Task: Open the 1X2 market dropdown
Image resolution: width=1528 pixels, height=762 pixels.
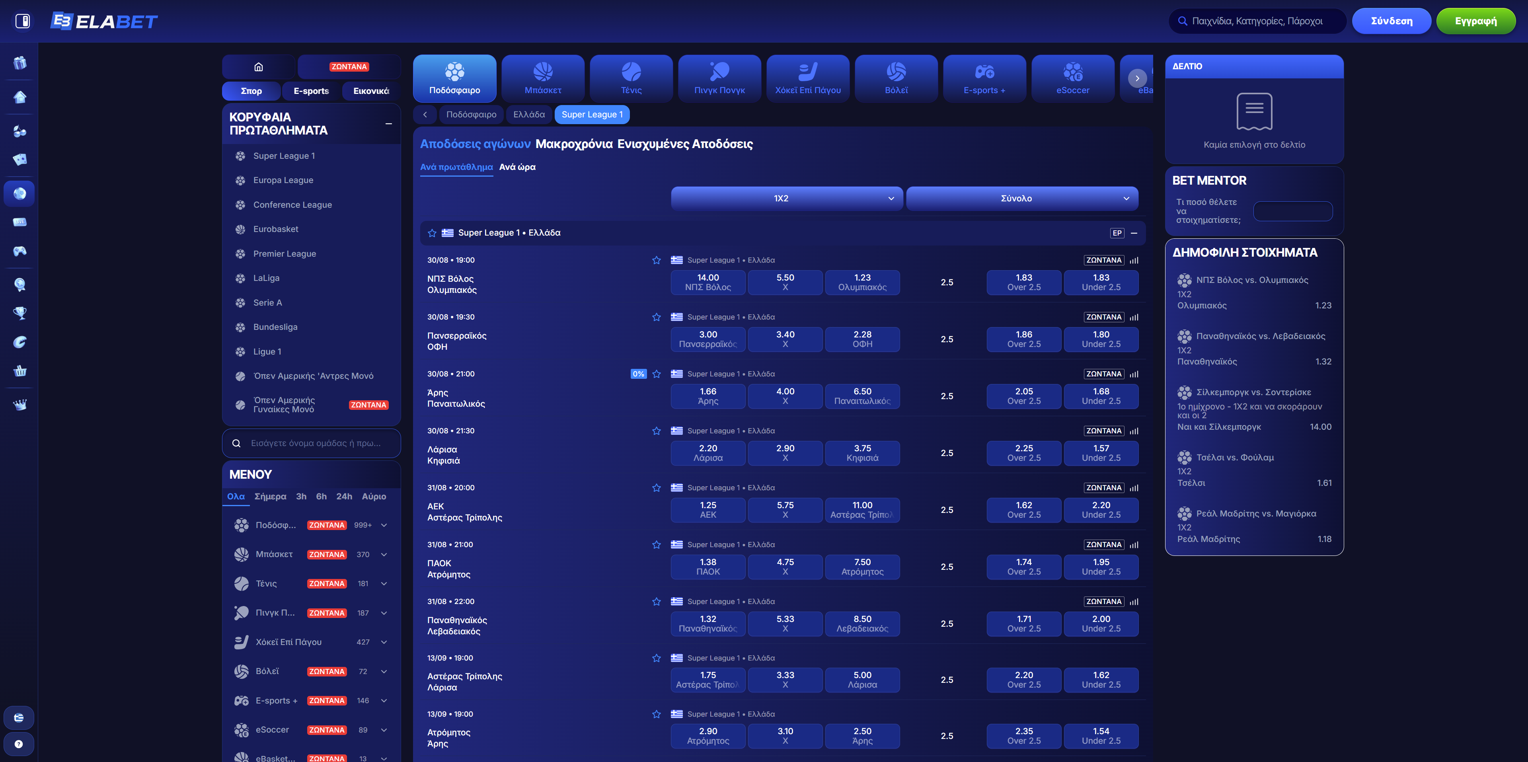Action: click(787, 199)
